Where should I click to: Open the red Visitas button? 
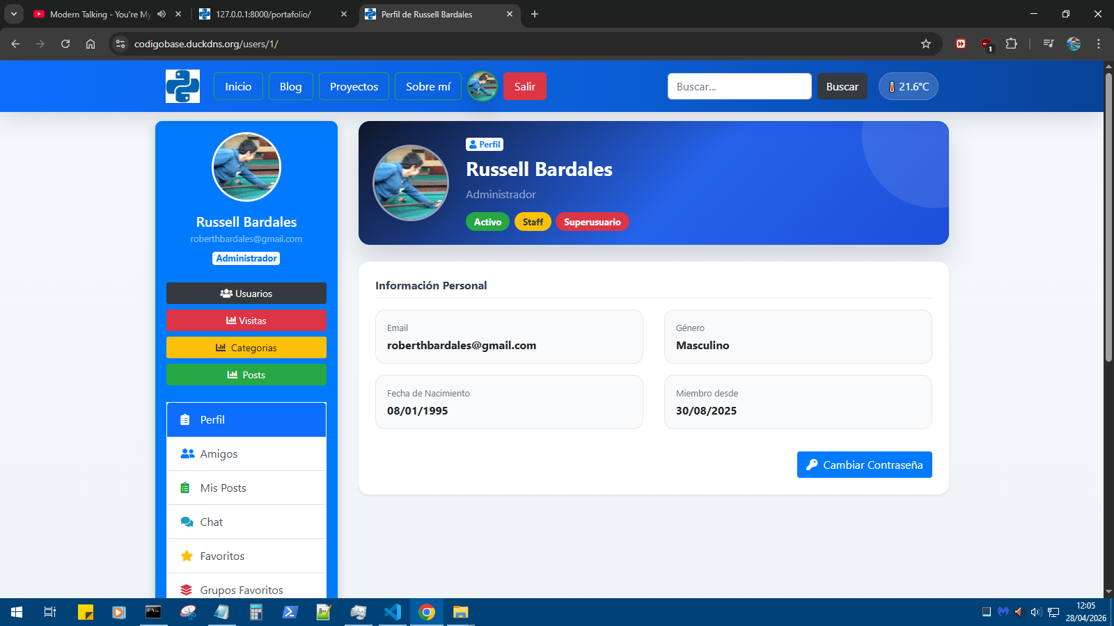click(x=246, y=321)
